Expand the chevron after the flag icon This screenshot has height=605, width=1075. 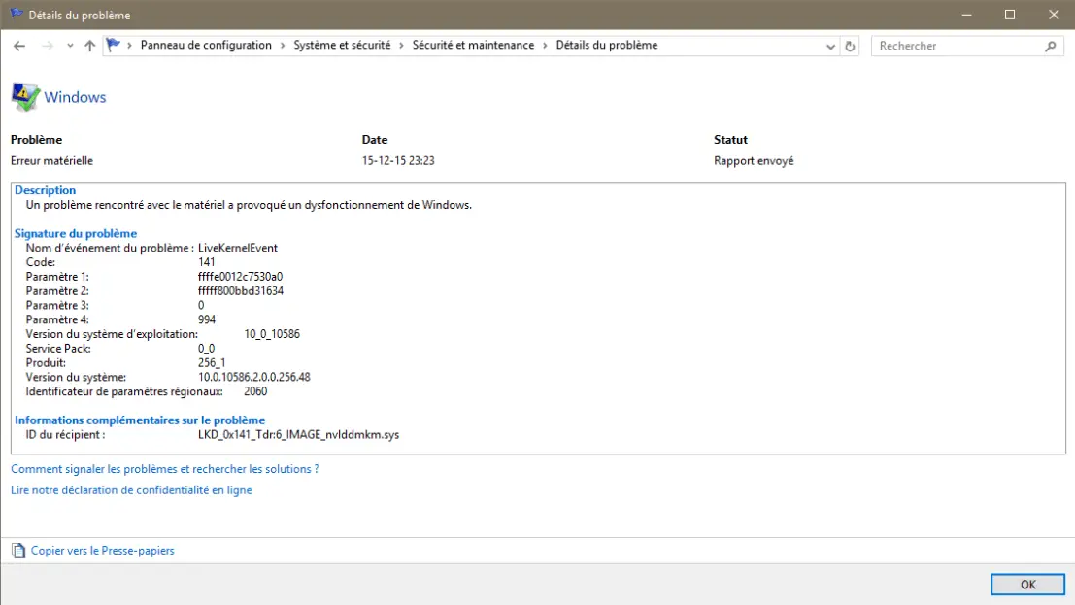tap(129, 46)
